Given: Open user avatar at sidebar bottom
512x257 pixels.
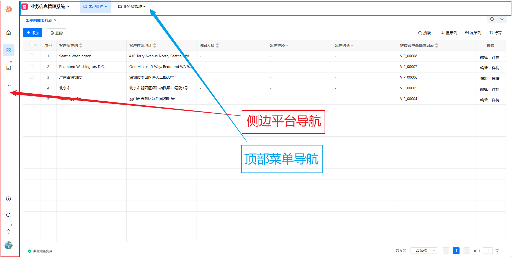Looking at the screenshot, I should [9, 245].
